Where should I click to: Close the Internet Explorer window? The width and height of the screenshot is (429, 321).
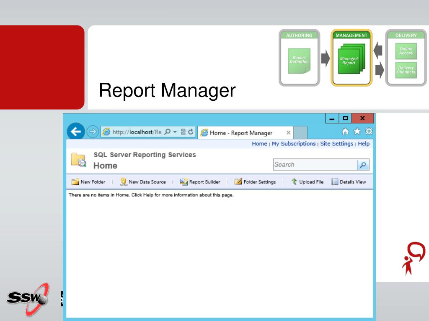click(x=362, y=118)
